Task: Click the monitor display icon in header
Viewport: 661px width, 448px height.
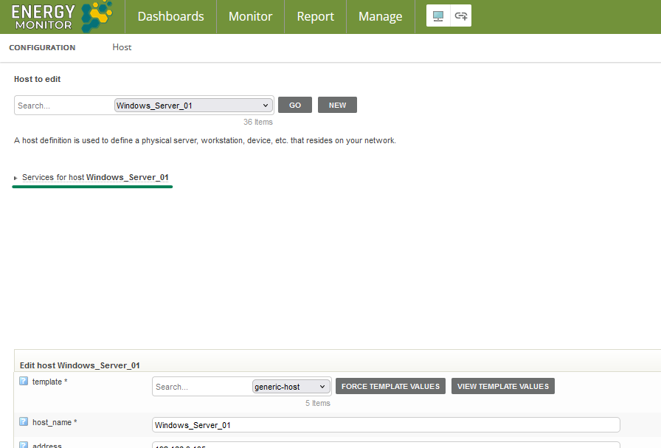Action: click(437, 15)
